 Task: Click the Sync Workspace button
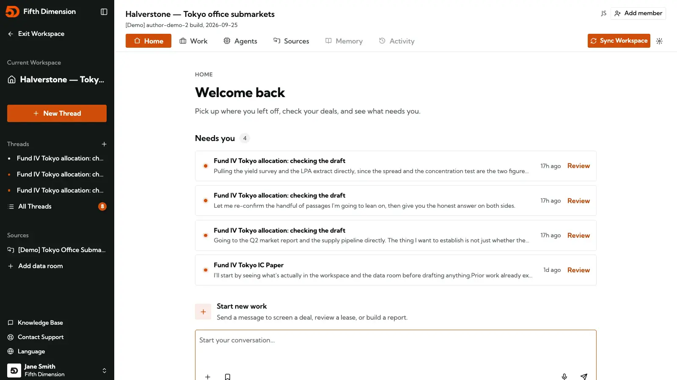pos(619,41)
